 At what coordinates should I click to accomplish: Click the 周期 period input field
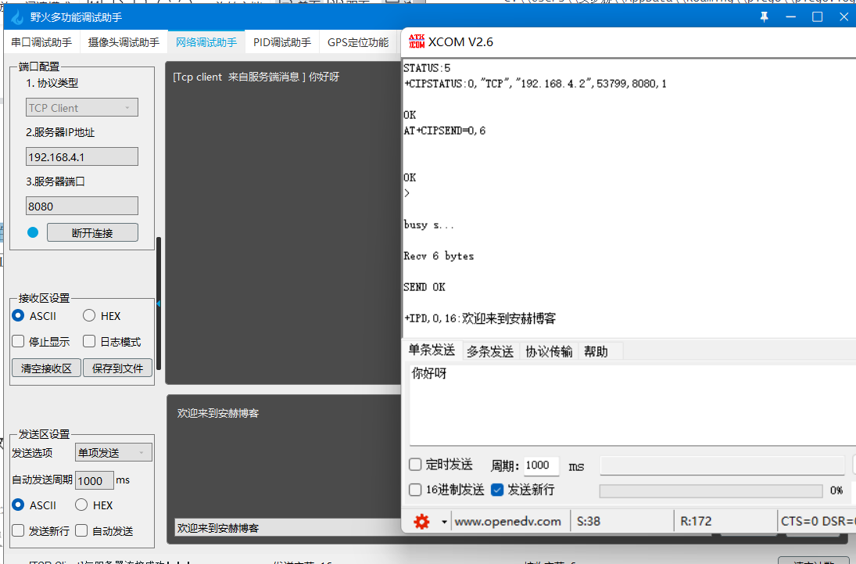pyautogui.click(x=539, y=464)
